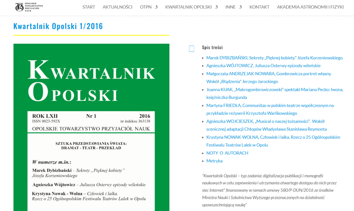
Task: Click the Kwartalnik Opolski 1/2016 page heading
Action: coord(58,26)
